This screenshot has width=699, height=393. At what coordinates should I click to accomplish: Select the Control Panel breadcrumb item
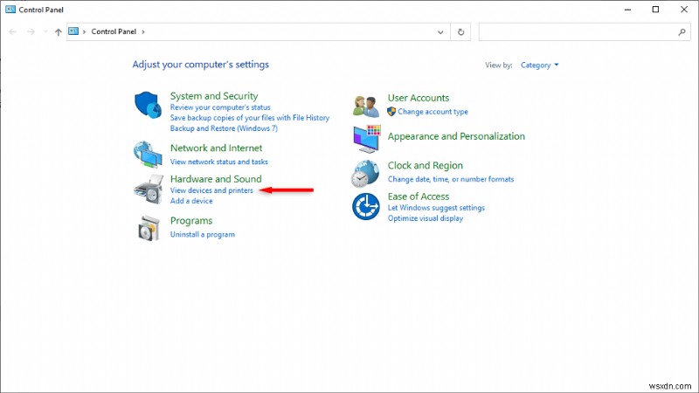pos(114,31)
